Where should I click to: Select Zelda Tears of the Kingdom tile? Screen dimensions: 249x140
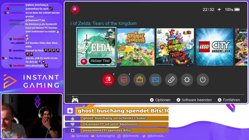(96, 47)
